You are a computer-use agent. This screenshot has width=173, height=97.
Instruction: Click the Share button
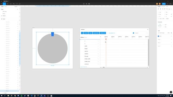pos(164,4)
